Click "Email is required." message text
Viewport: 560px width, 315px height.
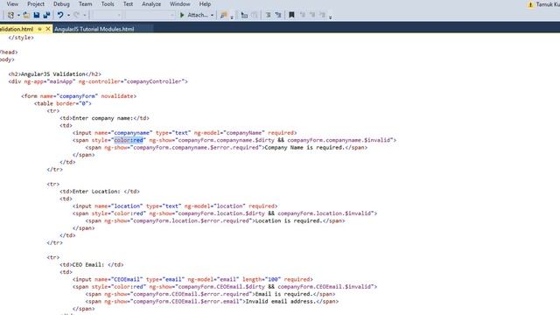point(283,294)
